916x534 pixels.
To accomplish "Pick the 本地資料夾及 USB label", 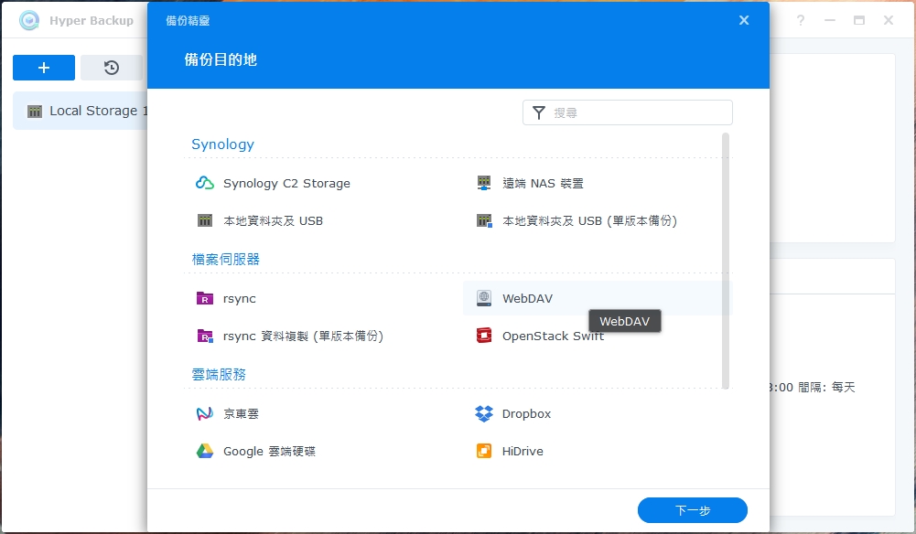I will pos(273,220).
